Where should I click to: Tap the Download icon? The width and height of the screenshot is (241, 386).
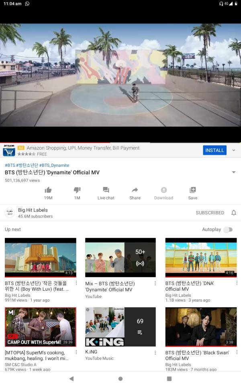pos(164,190)
